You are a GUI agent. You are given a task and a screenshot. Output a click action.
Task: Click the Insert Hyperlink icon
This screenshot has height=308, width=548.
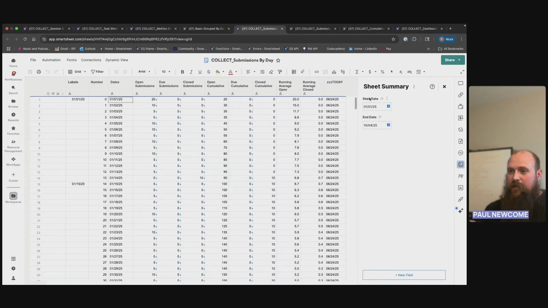coord(317,72)
